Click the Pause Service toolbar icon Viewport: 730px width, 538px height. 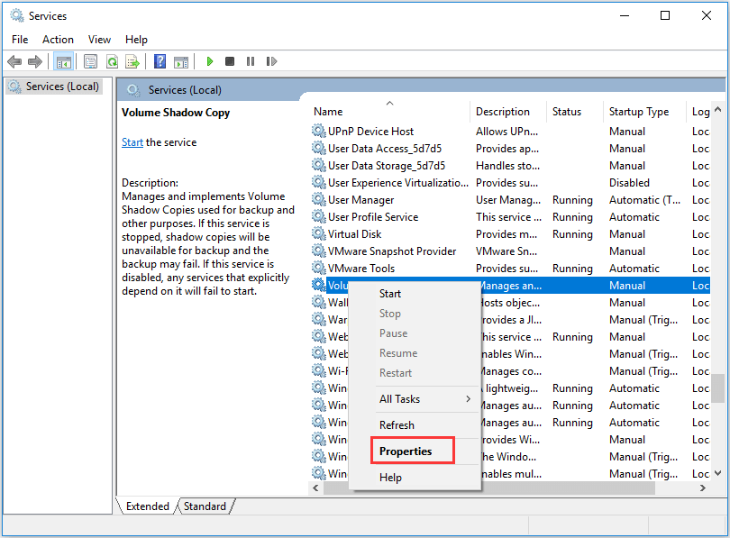250,62
